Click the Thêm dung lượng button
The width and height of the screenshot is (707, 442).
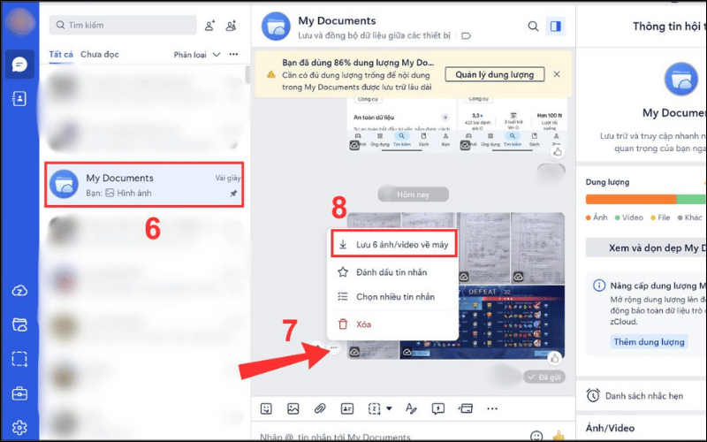click(x=649, y=342)
